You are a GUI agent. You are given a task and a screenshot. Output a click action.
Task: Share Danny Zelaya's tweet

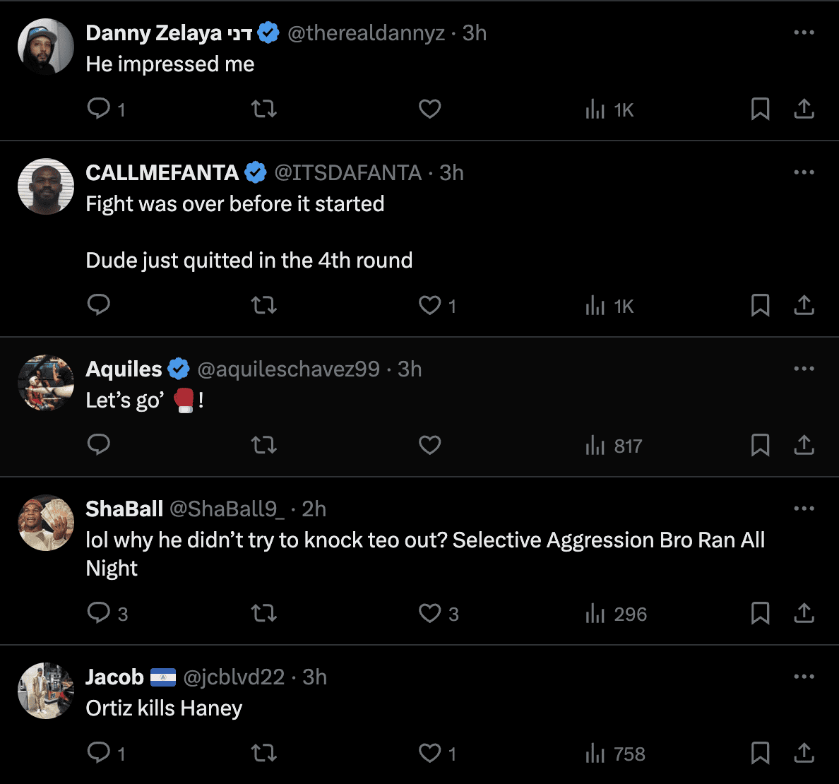click(804, 109)
